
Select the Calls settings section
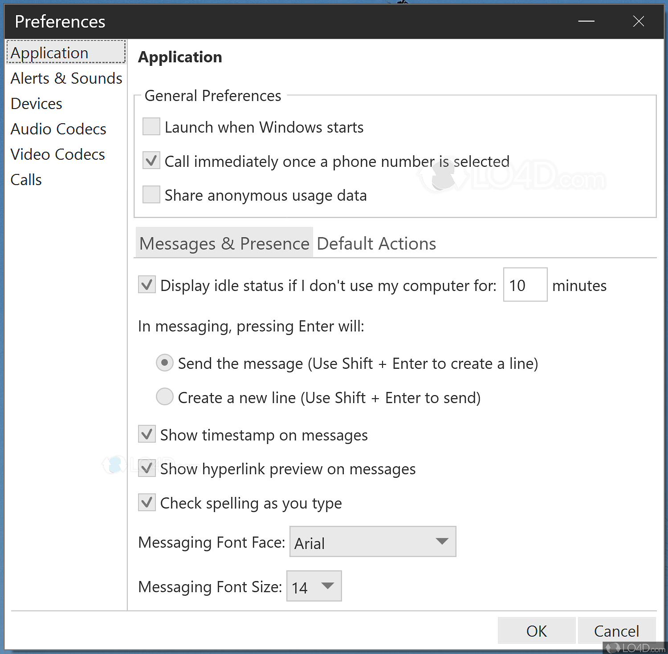[x=25, y=179]
